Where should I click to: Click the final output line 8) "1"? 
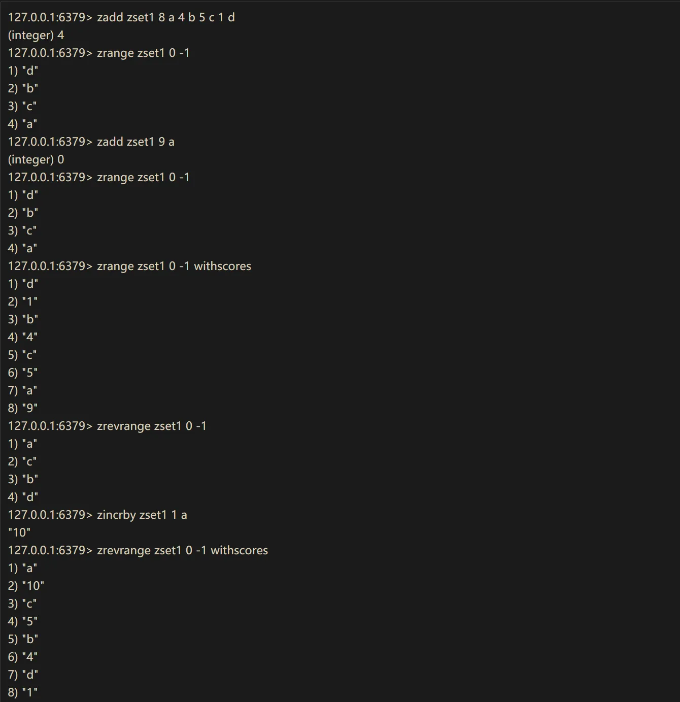pos(23,692)
